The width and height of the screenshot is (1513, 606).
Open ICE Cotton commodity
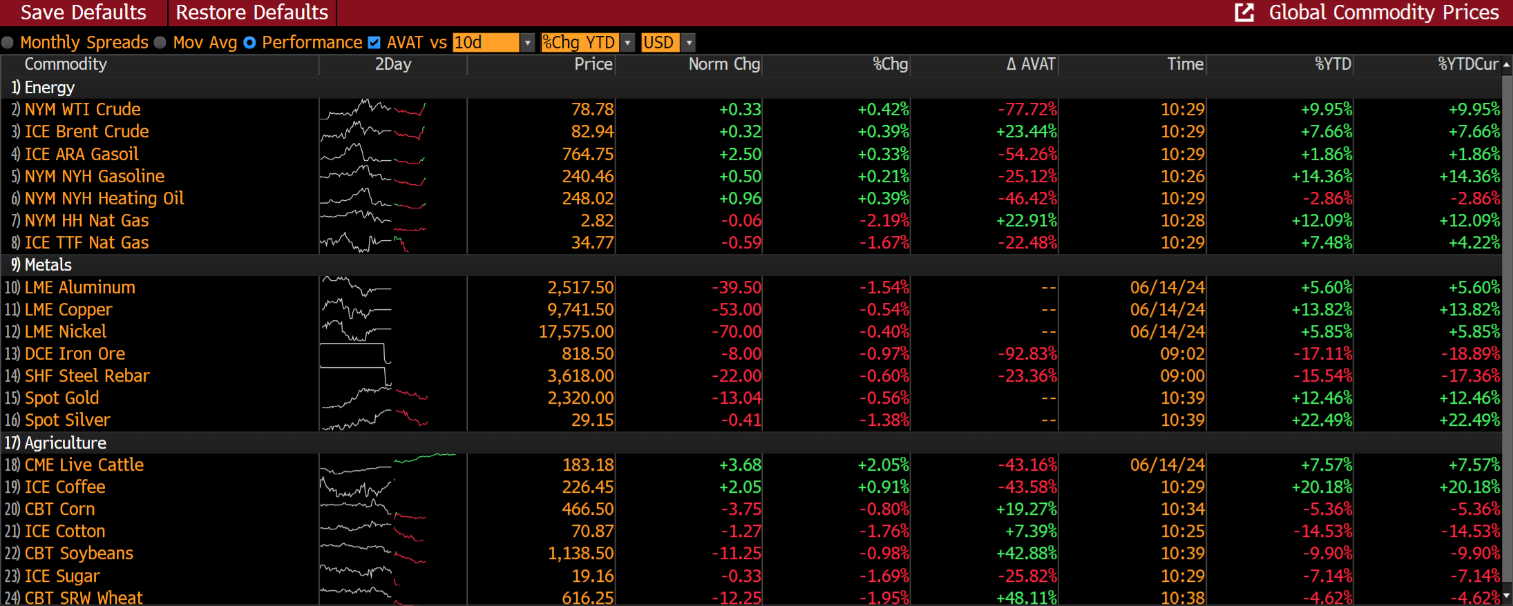coord(65,531)
